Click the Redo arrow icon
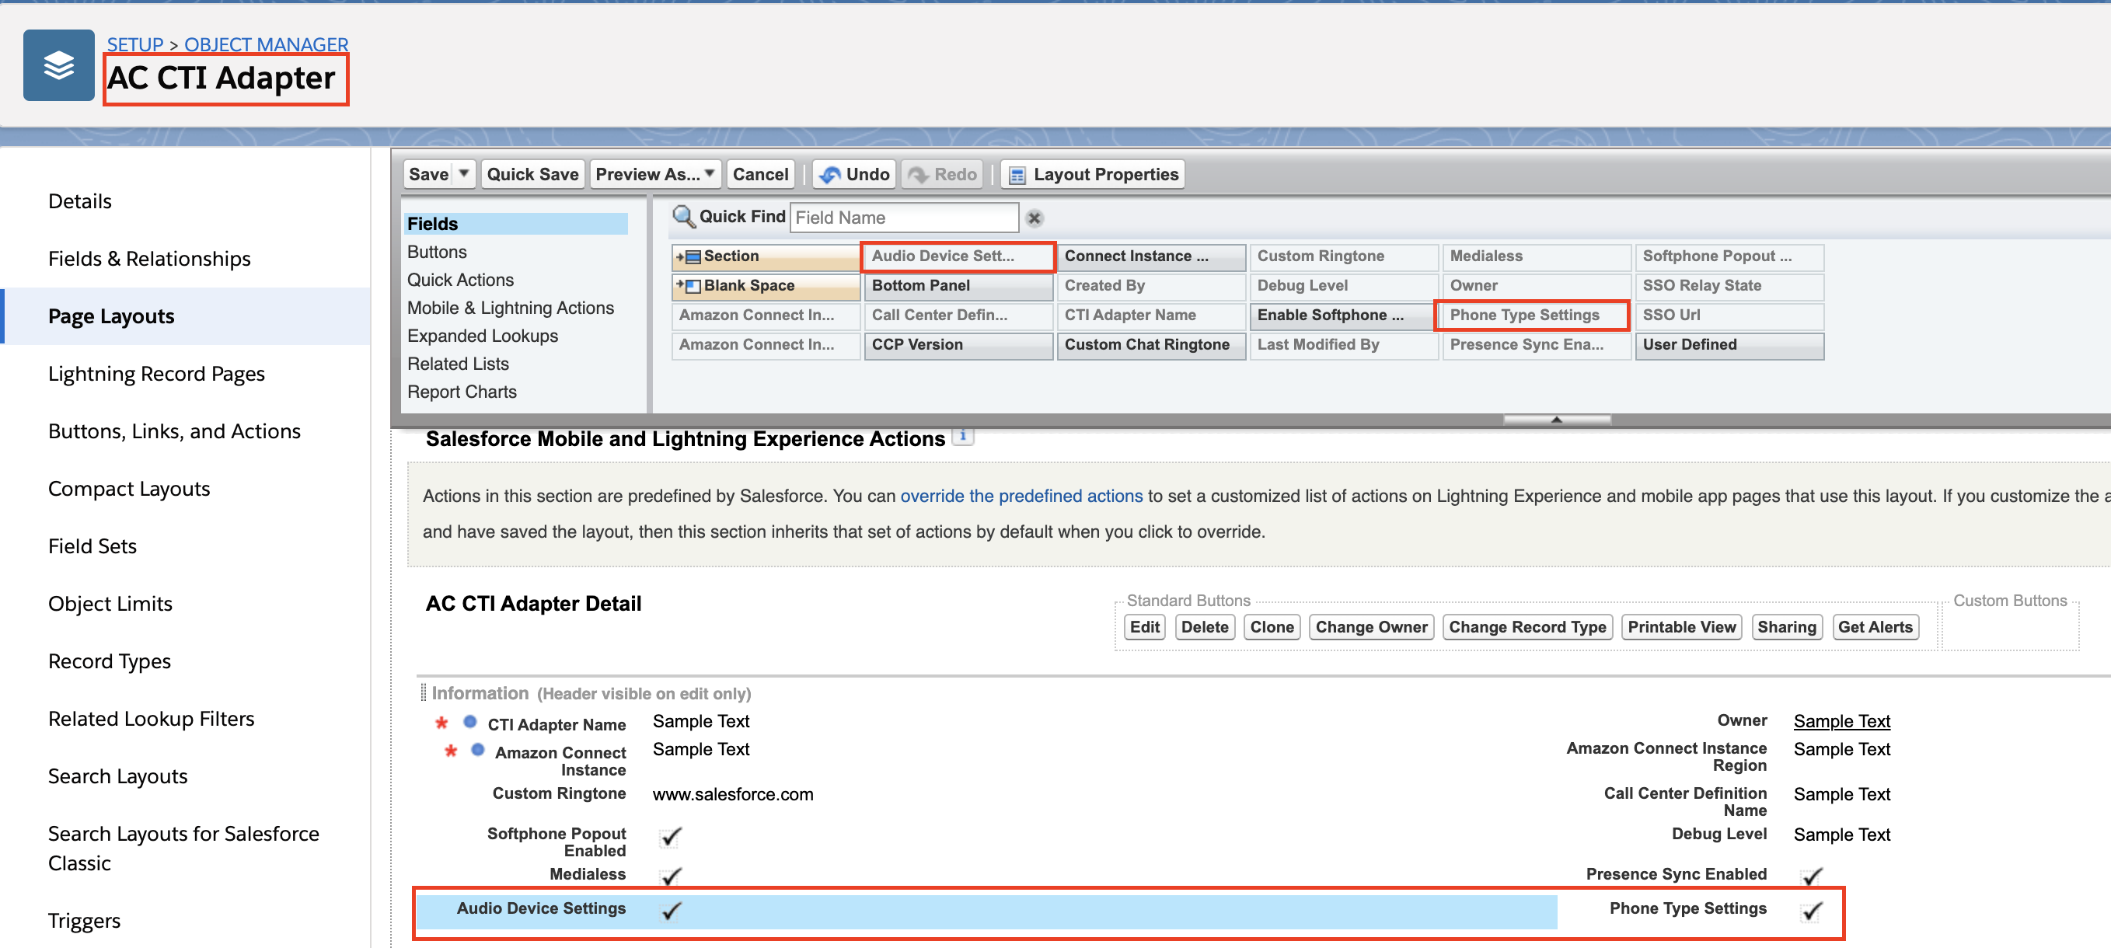The image size is (2111, 948). coord(918,175)
